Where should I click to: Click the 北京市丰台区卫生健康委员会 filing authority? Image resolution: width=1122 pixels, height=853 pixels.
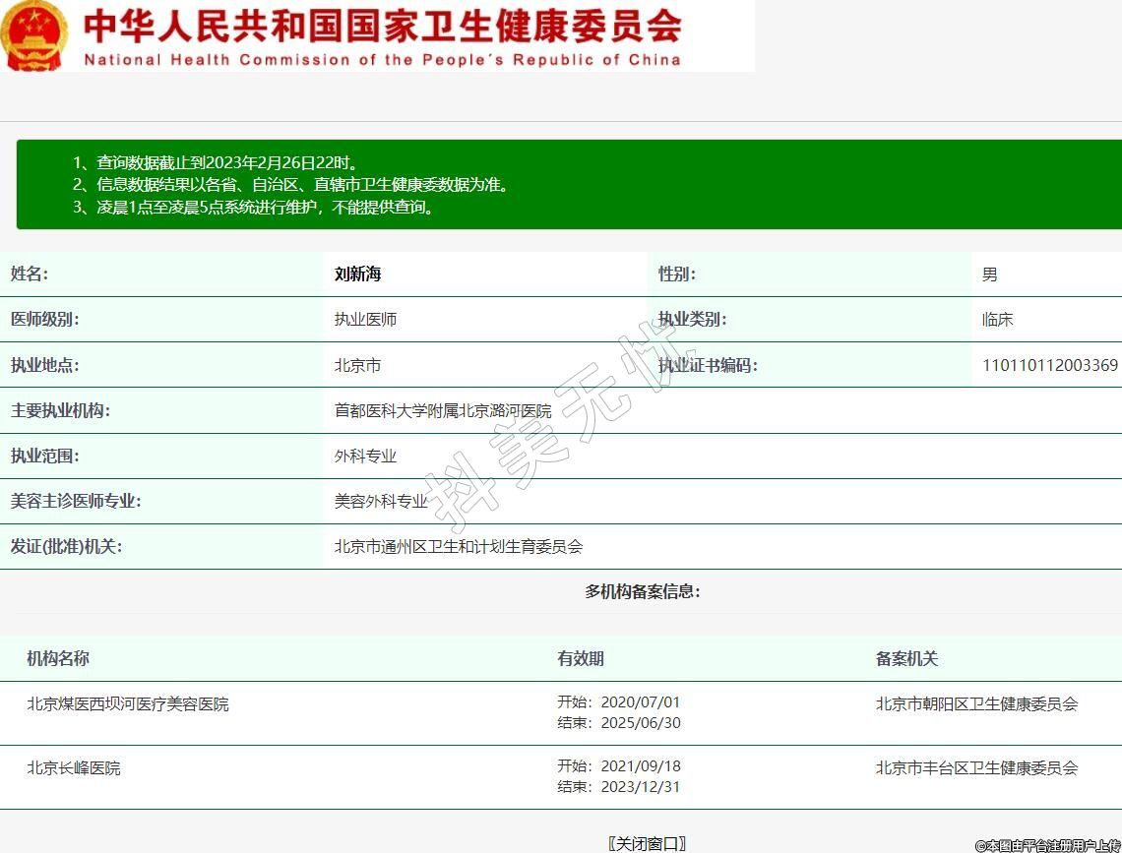(976, 767)
